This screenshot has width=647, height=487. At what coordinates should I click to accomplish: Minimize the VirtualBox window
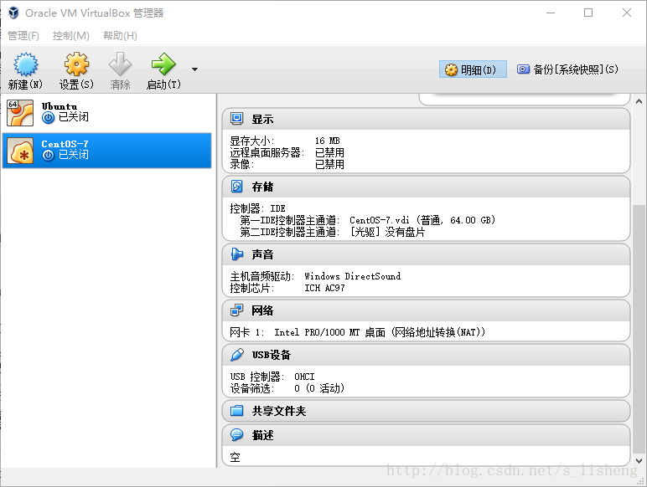[x=551, y=13]
